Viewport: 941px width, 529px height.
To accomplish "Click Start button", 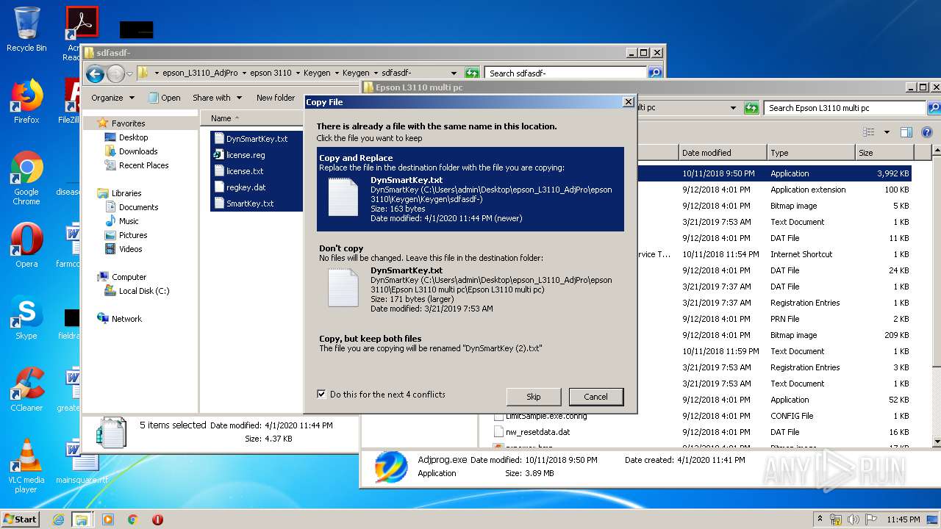I will click(x=21, y=519).
